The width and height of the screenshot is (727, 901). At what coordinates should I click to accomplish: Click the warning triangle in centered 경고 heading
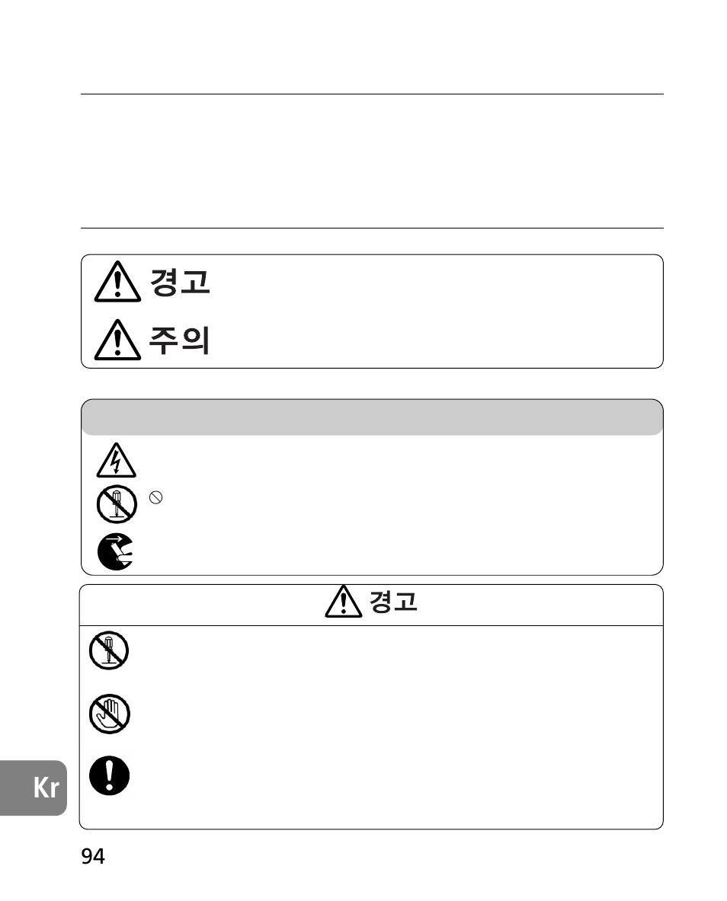coord(344,602)
